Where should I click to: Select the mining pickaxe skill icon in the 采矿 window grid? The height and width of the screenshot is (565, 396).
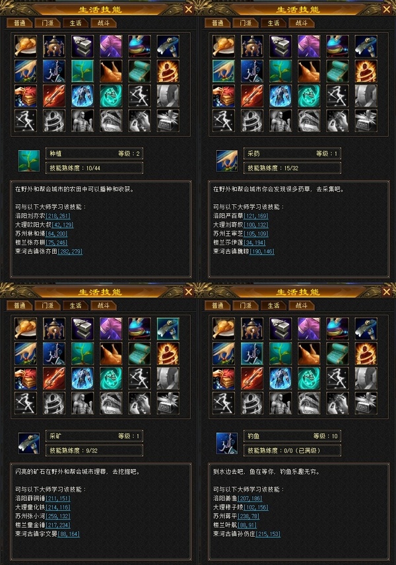click(168, 328)
